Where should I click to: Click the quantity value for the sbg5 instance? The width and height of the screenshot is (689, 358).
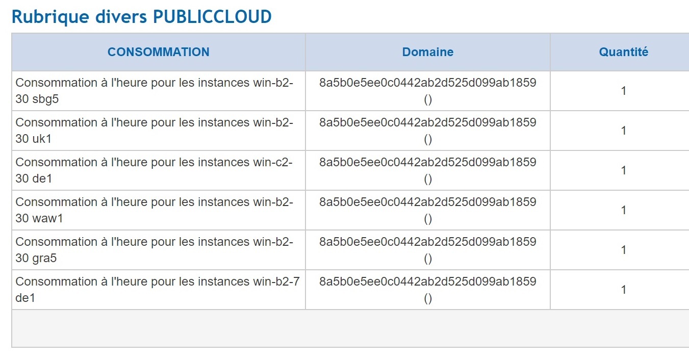pyautogui.click(x=623, y=91)
